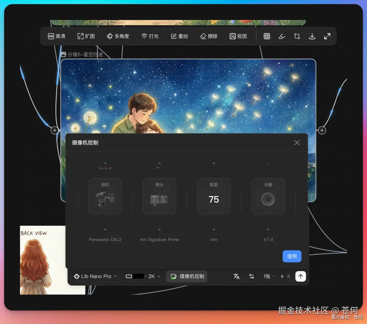
Task: Click the crop icon in the toolbar
Action: (x=297, y=36)
